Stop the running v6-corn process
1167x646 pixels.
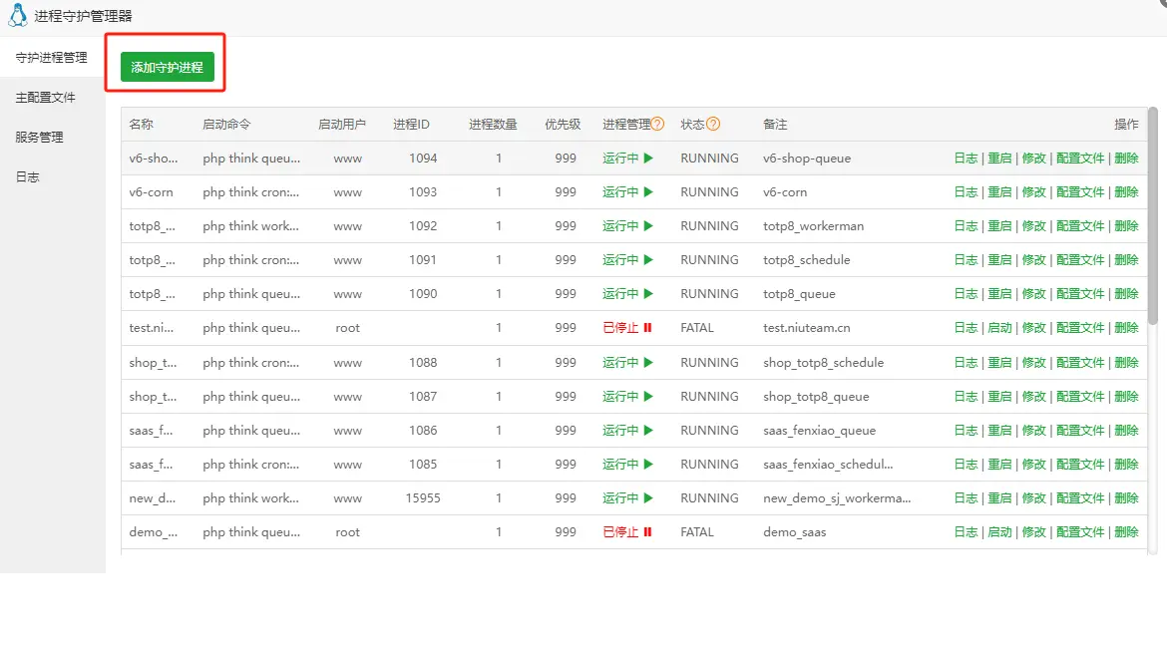pyautogui.click(x=626, y=192)
